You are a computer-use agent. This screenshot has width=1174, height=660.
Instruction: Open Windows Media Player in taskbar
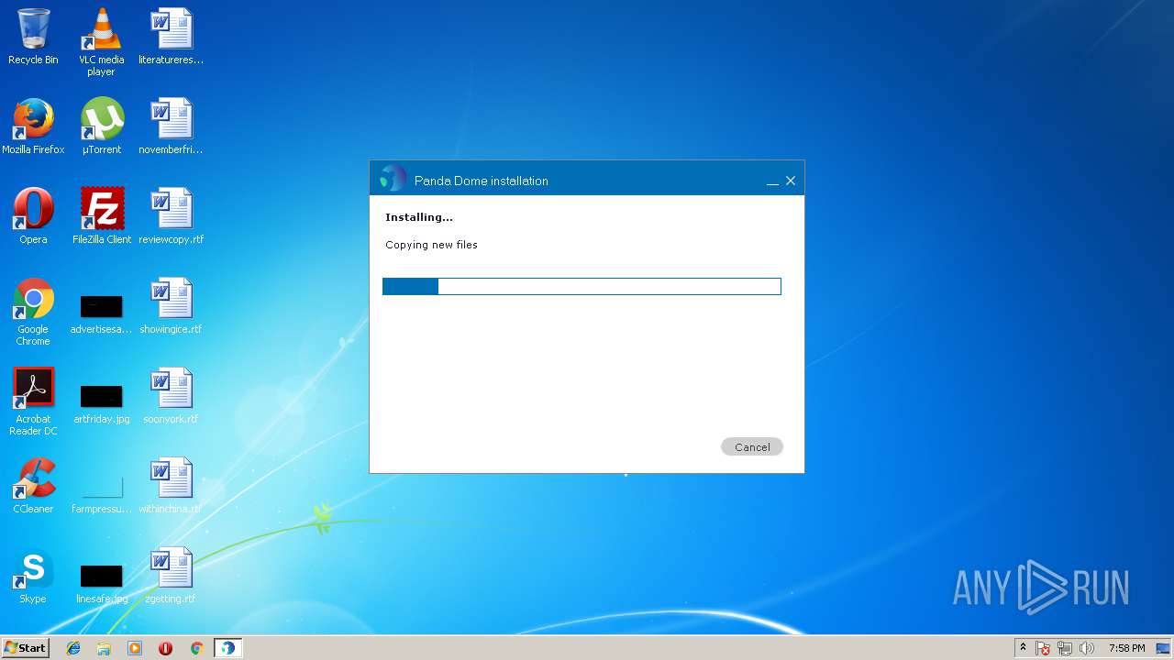[135, 648]
